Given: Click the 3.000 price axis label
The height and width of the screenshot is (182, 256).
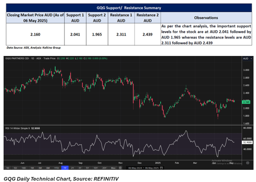Looking at the screenshot, I should pyautogui.click(x=246, y=70).
